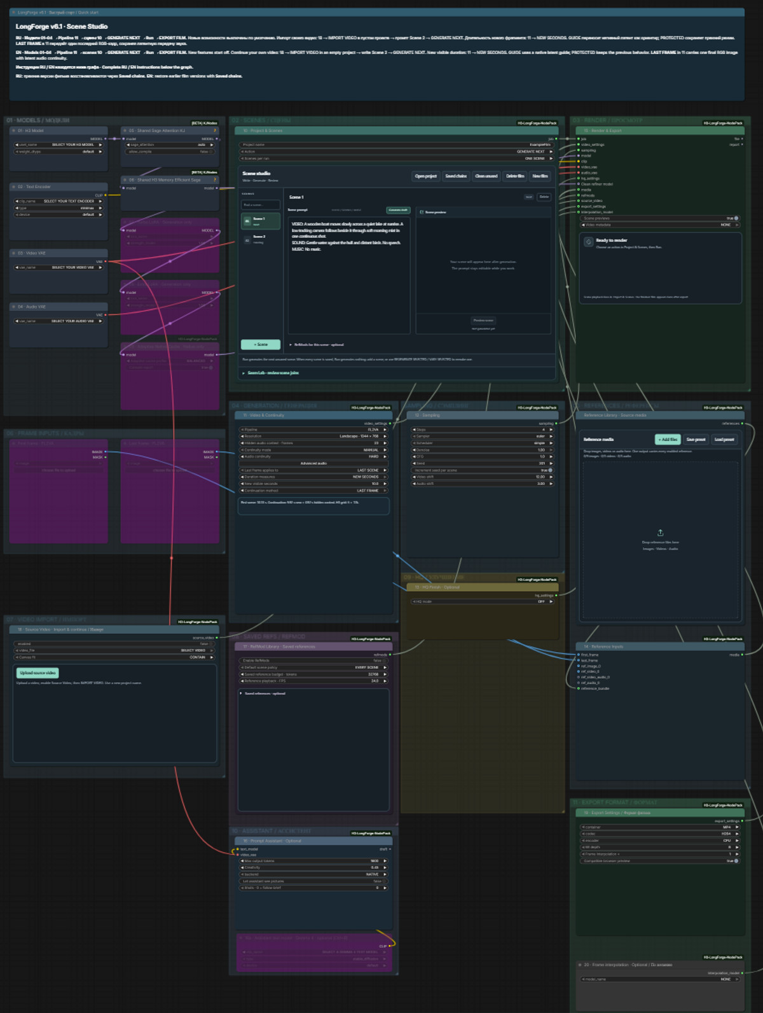Toggle Enable RefMods switch
This screenshot has width=763, height=1013.
click(383, 660)
